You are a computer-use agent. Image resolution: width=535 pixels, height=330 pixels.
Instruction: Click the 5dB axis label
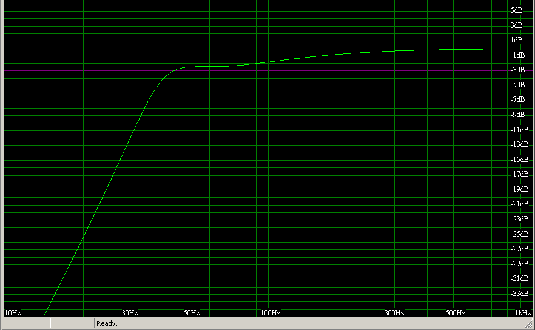pos(516,10)
